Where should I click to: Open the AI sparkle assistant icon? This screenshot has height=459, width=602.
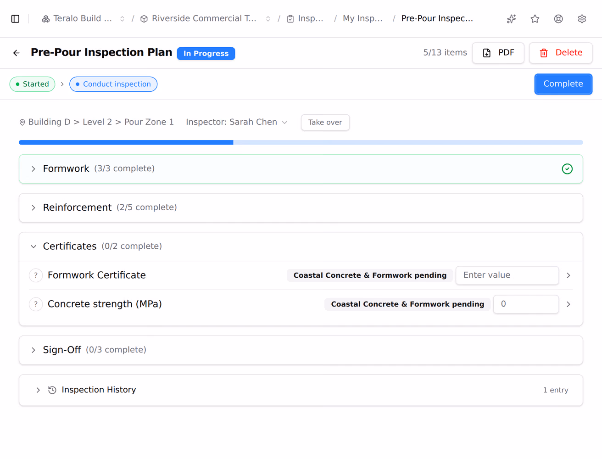(511, 19)
